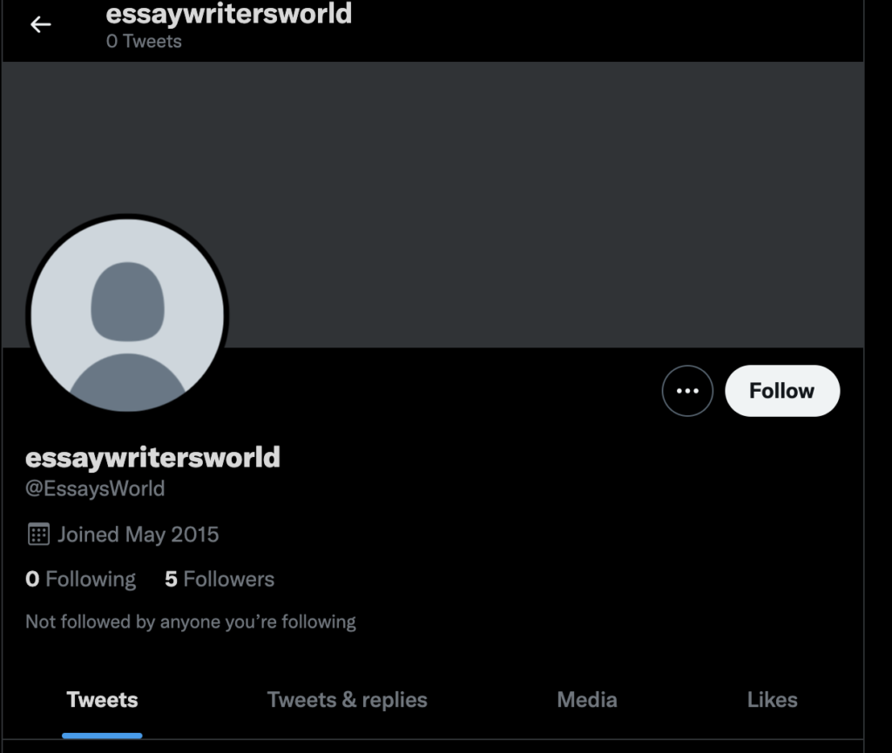Open the Likes tab

click(772, 700)
